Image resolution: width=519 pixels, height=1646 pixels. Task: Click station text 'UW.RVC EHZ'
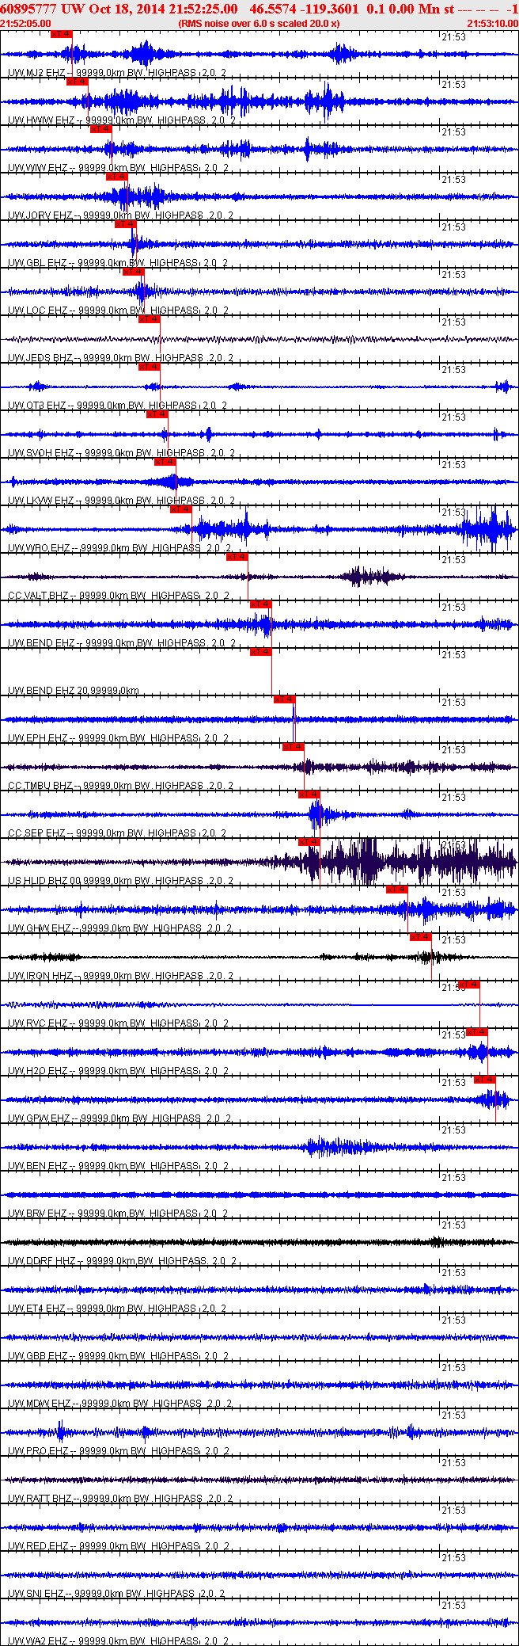[x=37, y=1023]
